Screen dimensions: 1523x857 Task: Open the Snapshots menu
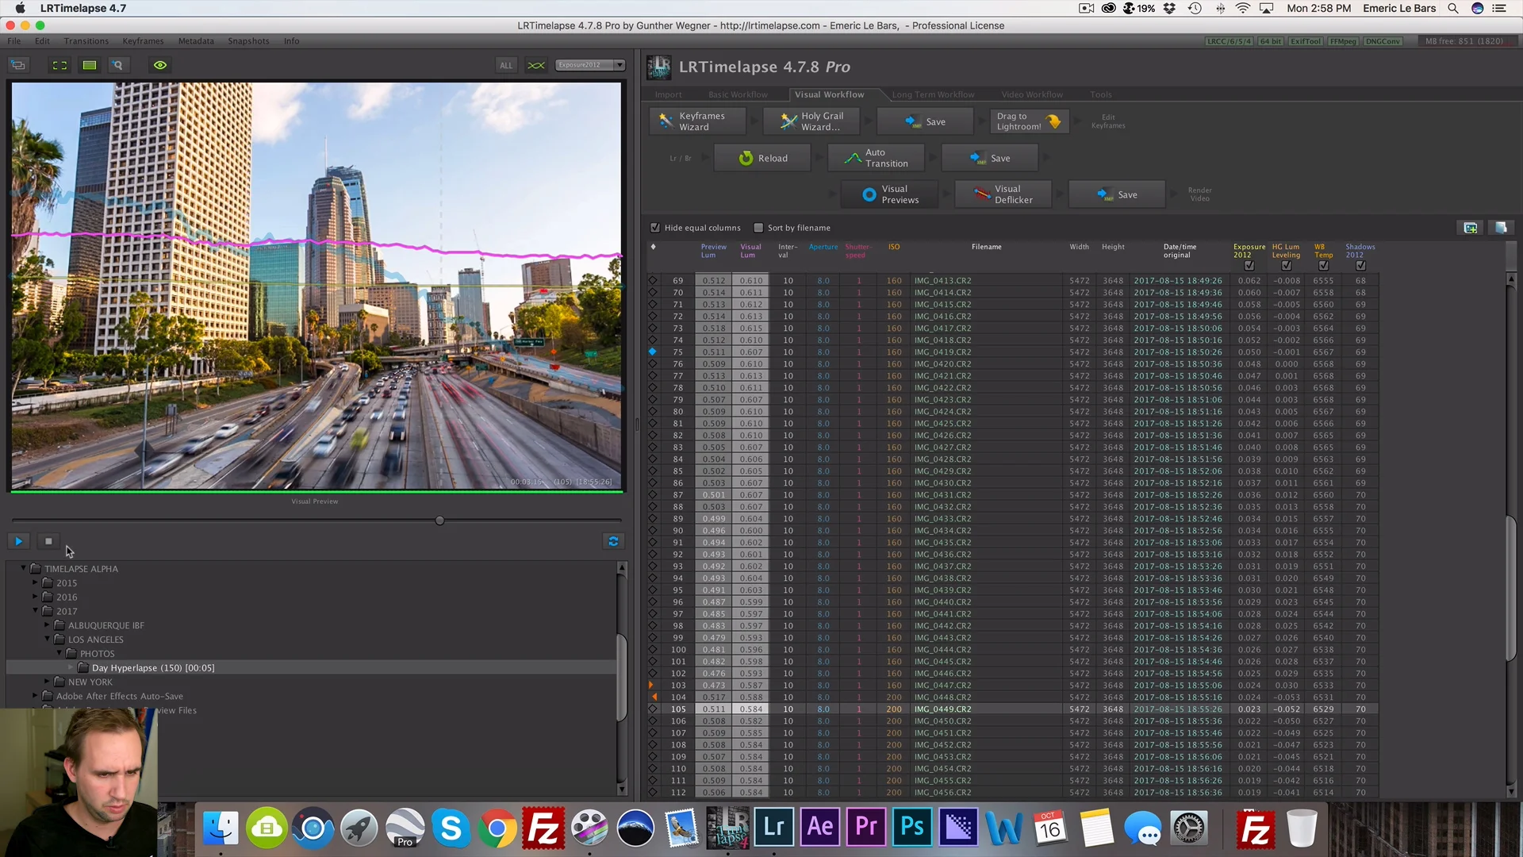(248, 41)
